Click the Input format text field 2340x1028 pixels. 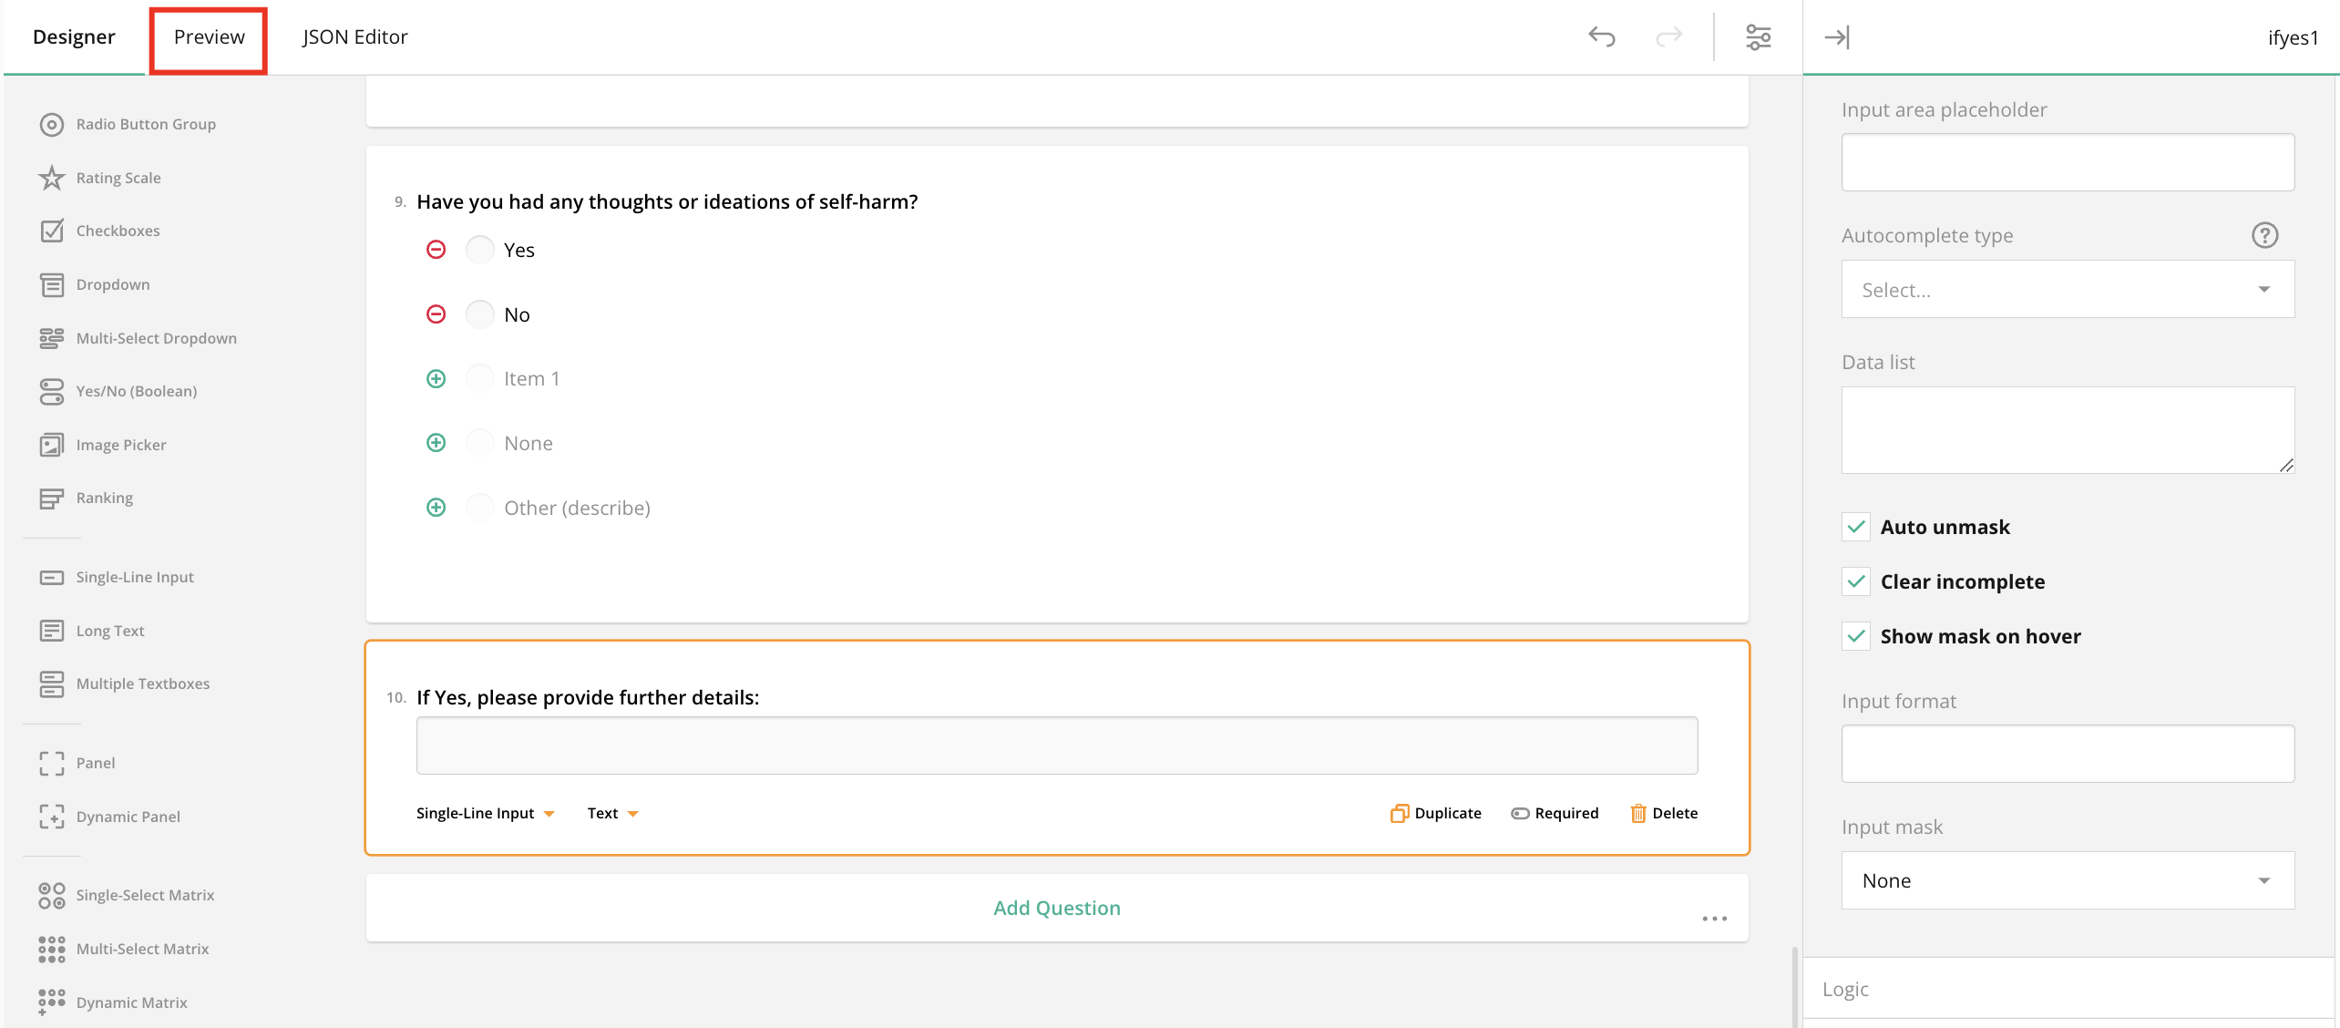click(2067, 754)
